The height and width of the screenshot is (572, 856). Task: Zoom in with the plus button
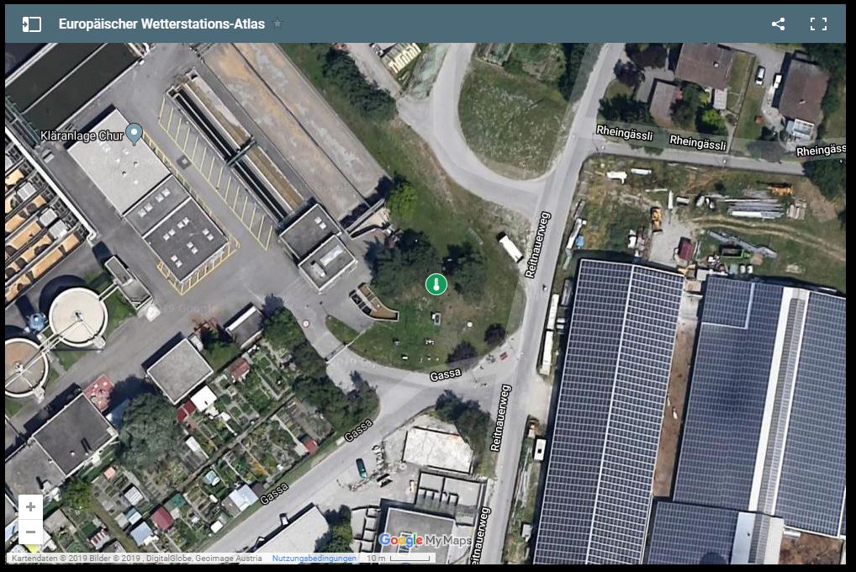pyautogui.click(x=30, y=506)
